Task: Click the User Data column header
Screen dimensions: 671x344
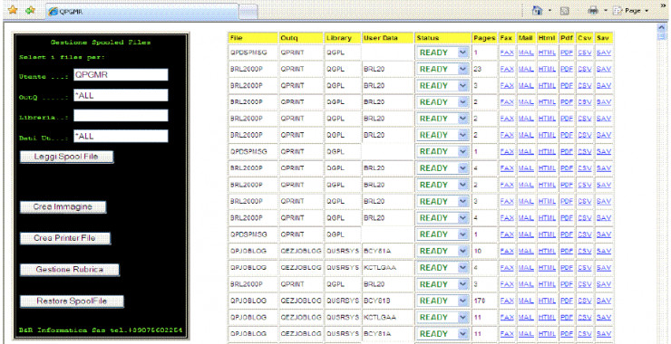Action: (x=388, y=38)
